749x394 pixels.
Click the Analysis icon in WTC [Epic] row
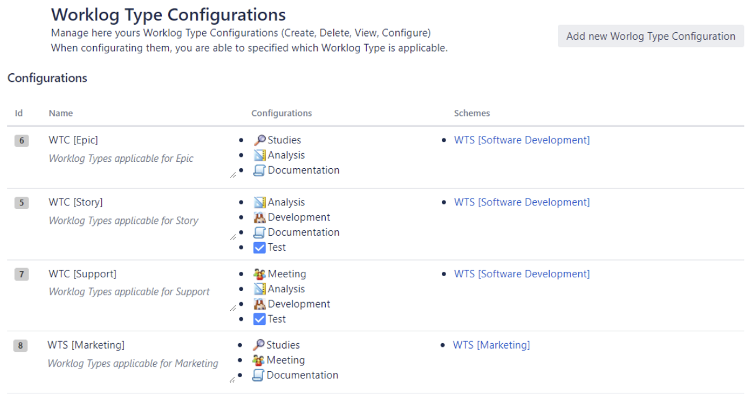(261, 155)
